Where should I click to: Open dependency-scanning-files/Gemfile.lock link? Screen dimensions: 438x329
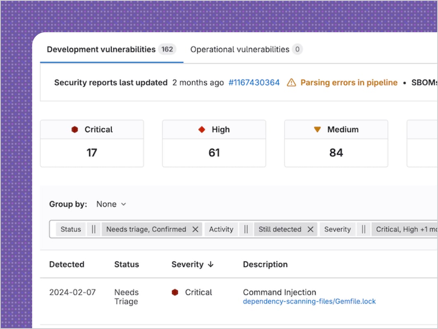[x=309, y=302]
